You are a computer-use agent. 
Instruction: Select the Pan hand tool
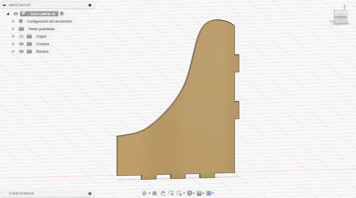163,193
